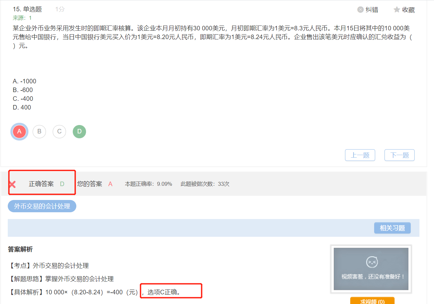
Task: Click the 纠错 circle-x icon
Action: [x=360, y=10]
